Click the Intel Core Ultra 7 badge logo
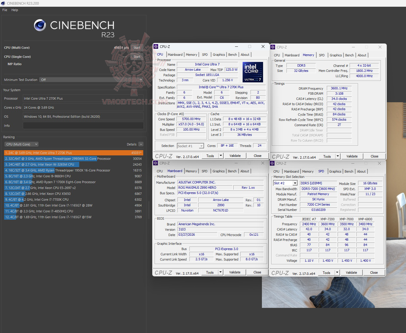The image size is (406, 333). pyautogui.click(x=253, y=72)
